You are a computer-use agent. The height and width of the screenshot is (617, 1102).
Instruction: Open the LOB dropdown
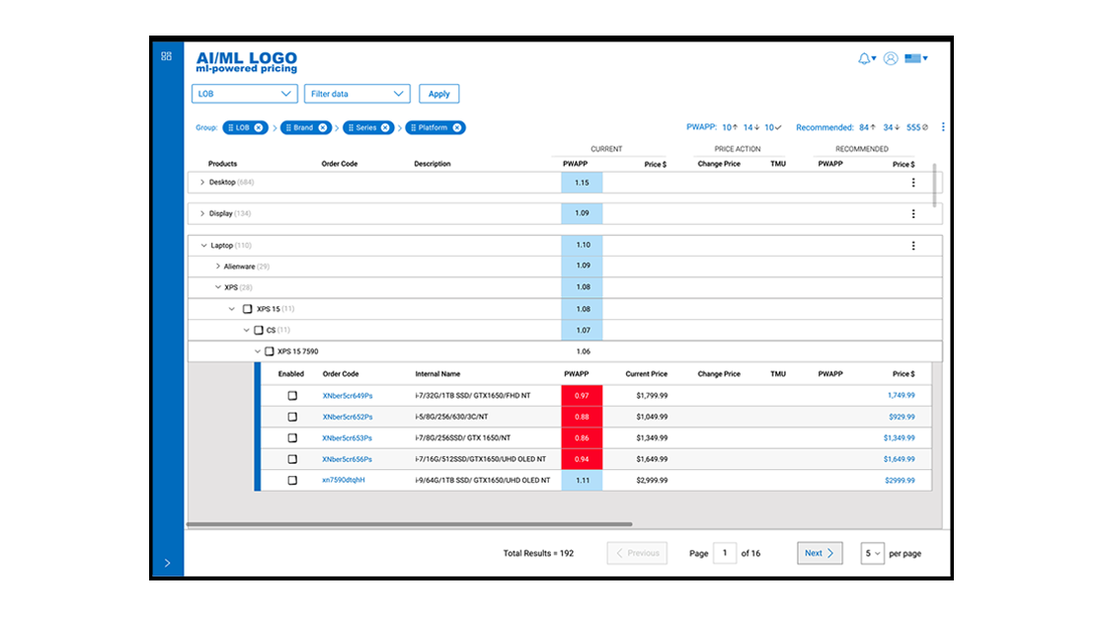tap(245, 94)
